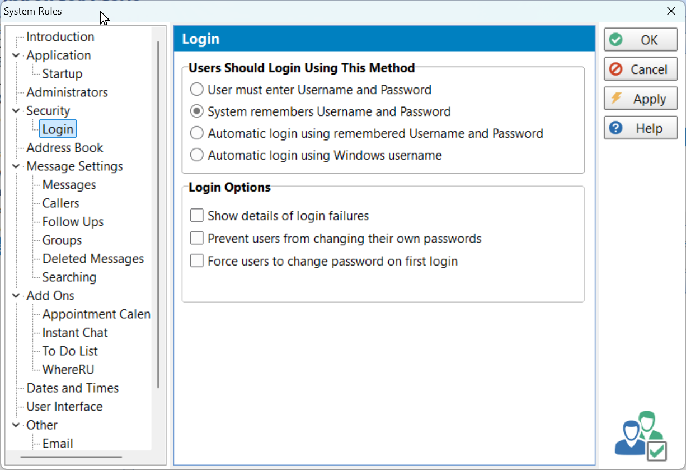Image resolution: width=686 pixels, height=470 pixels.
Task: Click the green checkmark icon on OK
Action: [616, 40]
